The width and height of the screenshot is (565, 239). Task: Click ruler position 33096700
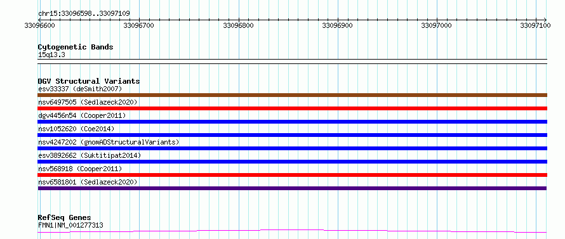[139, 25]
